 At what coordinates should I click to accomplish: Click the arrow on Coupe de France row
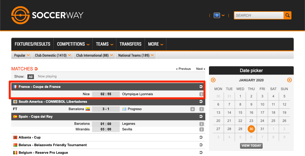click(x=201, y=86)
